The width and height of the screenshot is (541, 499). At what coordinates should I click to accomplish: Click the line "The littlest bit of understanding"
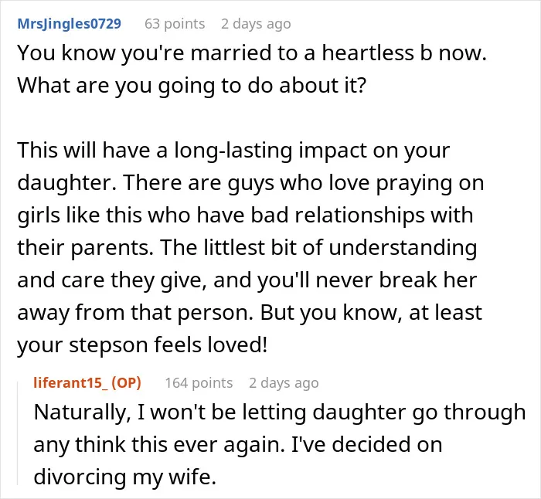[x=318, y=248]
